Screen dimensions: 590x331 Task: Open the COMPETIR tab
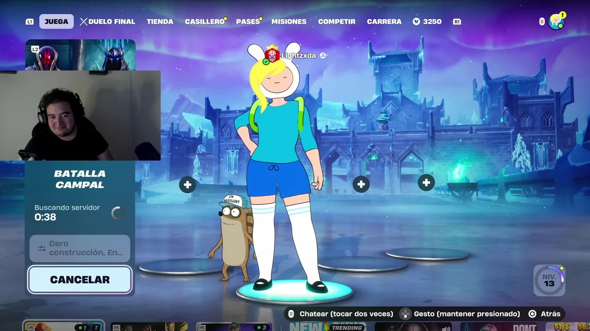[x=336, y=22]
